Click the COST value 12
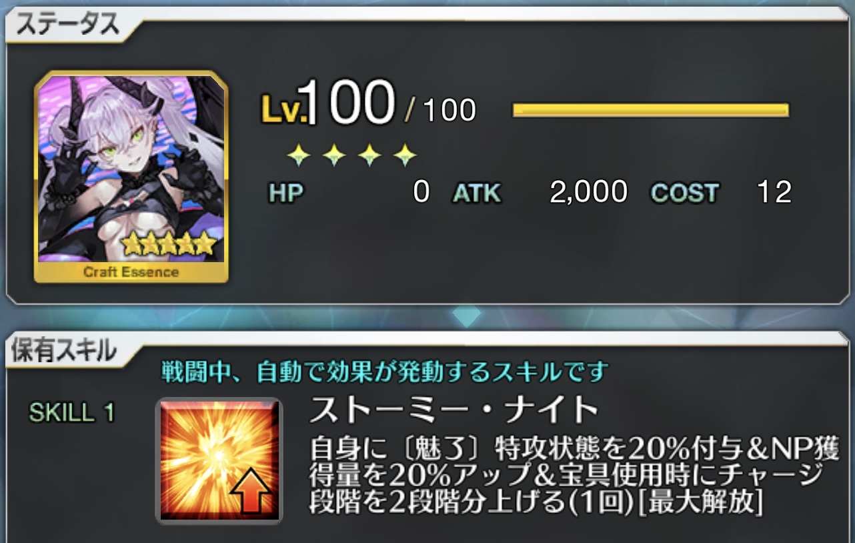The image size is (855, 543). pos(774,192)
